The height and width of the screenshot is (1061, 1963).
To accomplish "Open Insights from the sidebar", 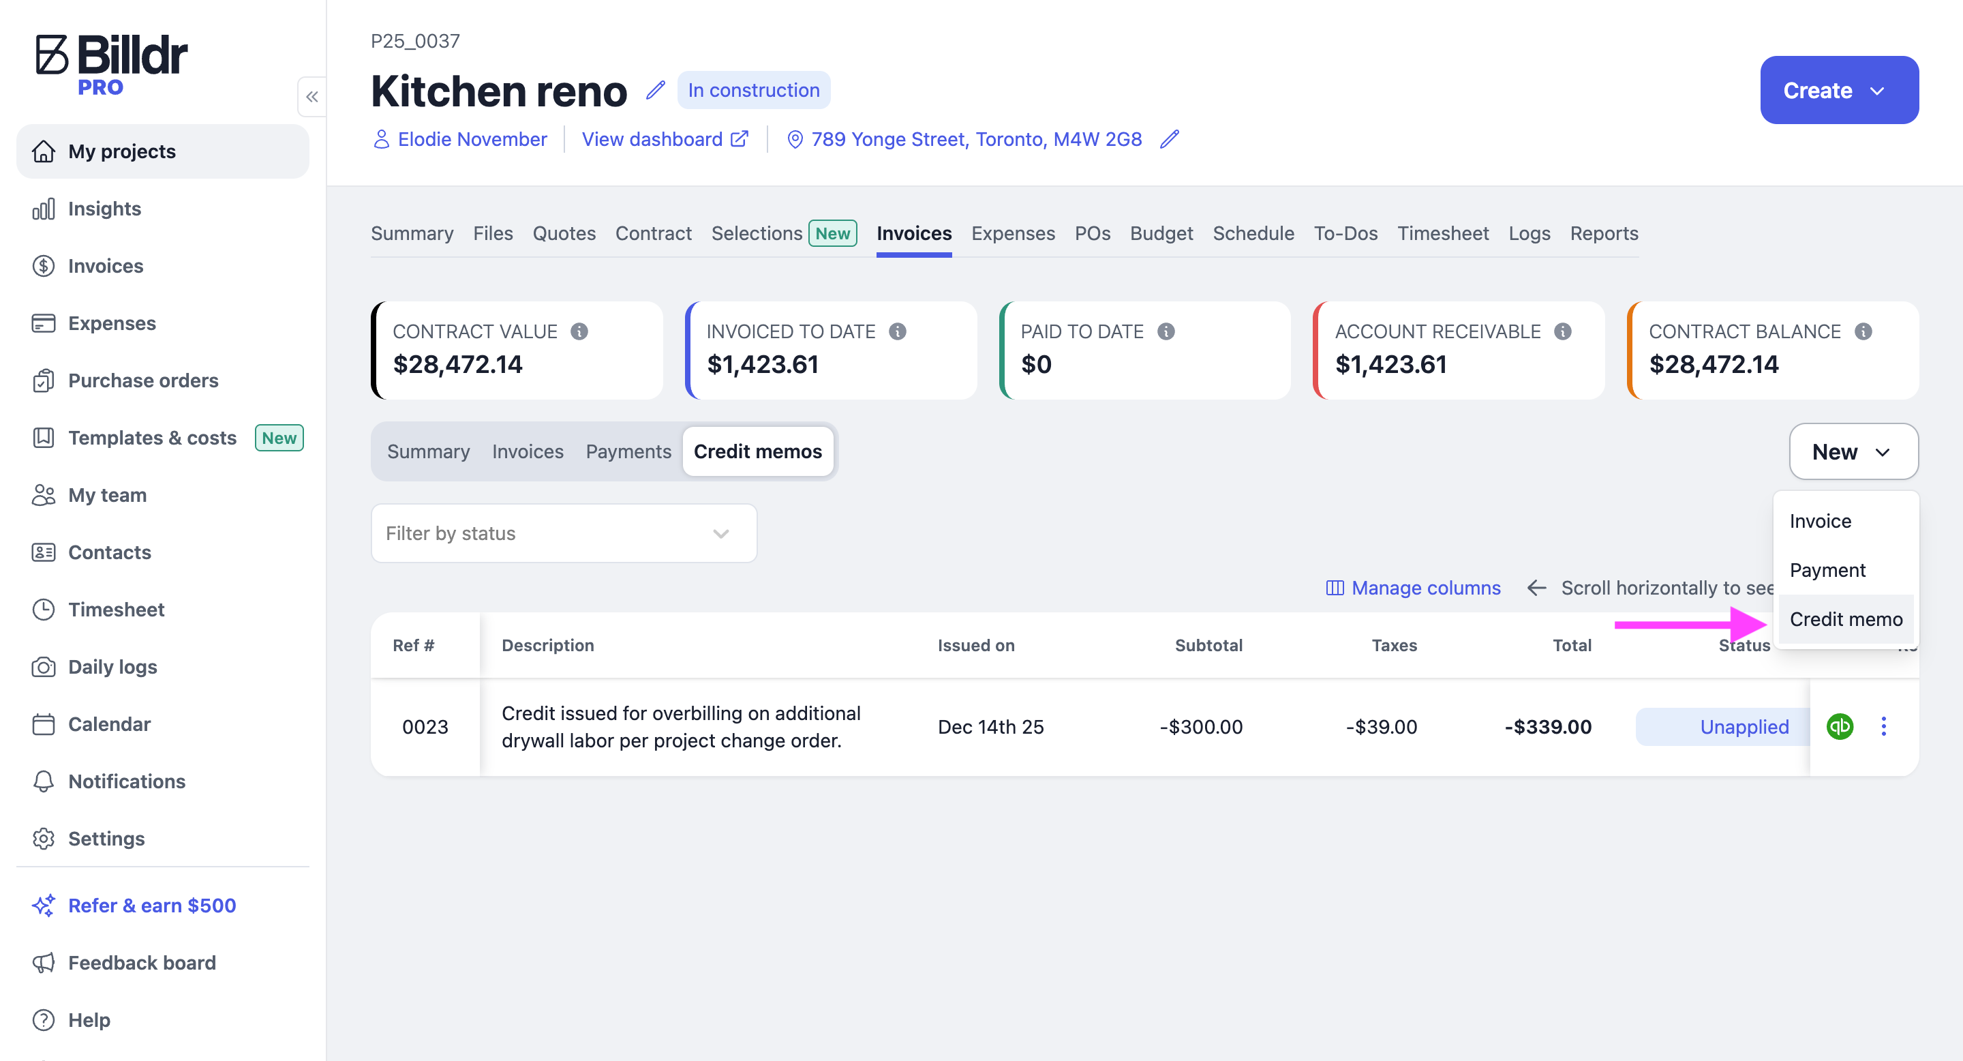I will coord(163,209).
